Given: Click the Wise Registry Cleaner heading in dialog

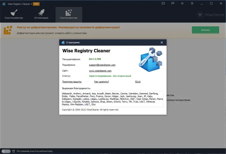Looking at the screenshot, I should pos(86,51).
